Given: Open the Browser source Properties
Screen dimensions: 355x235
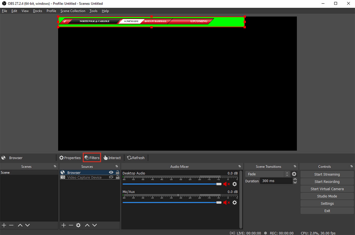Looking at the screenshot, I should coord(70,158).
